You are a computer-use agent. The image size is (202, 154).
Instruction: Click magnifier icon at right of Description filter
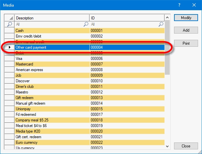click(x=86, y=24)
